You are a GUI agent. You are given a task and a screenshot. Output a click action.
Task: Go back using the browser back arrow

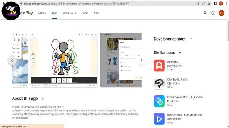3,4
